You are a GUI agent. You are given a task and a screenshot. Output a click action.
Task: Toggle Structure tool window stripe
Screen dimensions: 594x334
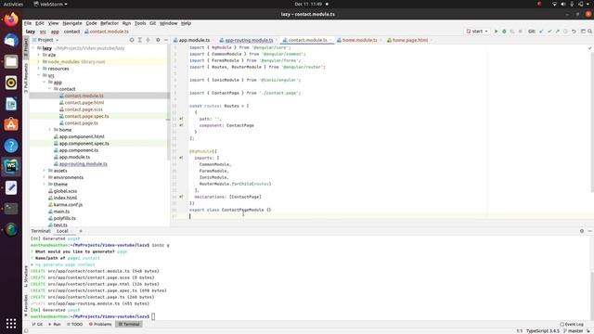pyautogui.click(x=26, y=276)
